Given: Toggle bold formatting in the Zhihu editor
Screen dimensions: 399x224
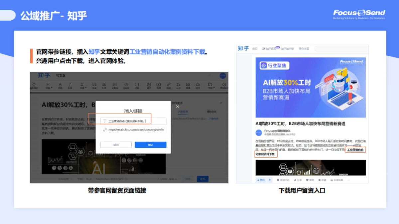Looking at the screenshot, I should click(60, 84).
